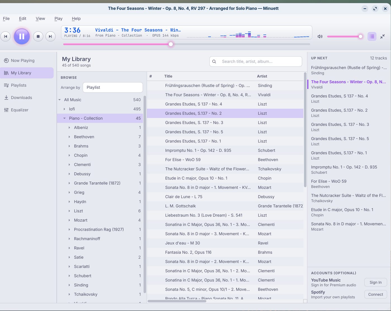This screenshot has height=311, width=391.
Task: Expand the Mozart group
Action: point(69,220)
